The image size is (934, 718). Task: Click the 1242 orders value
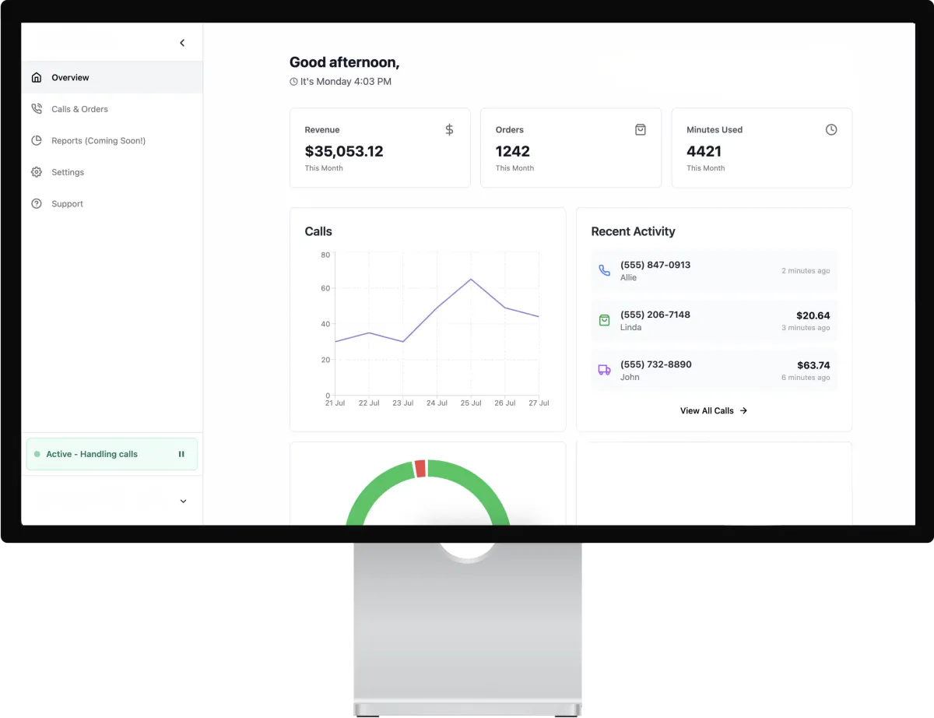tap(513, 151)
